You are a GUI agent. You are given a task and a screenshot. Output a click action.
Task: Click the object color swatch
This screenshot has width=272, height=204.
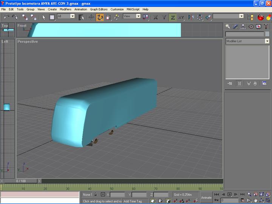point(267,34)
